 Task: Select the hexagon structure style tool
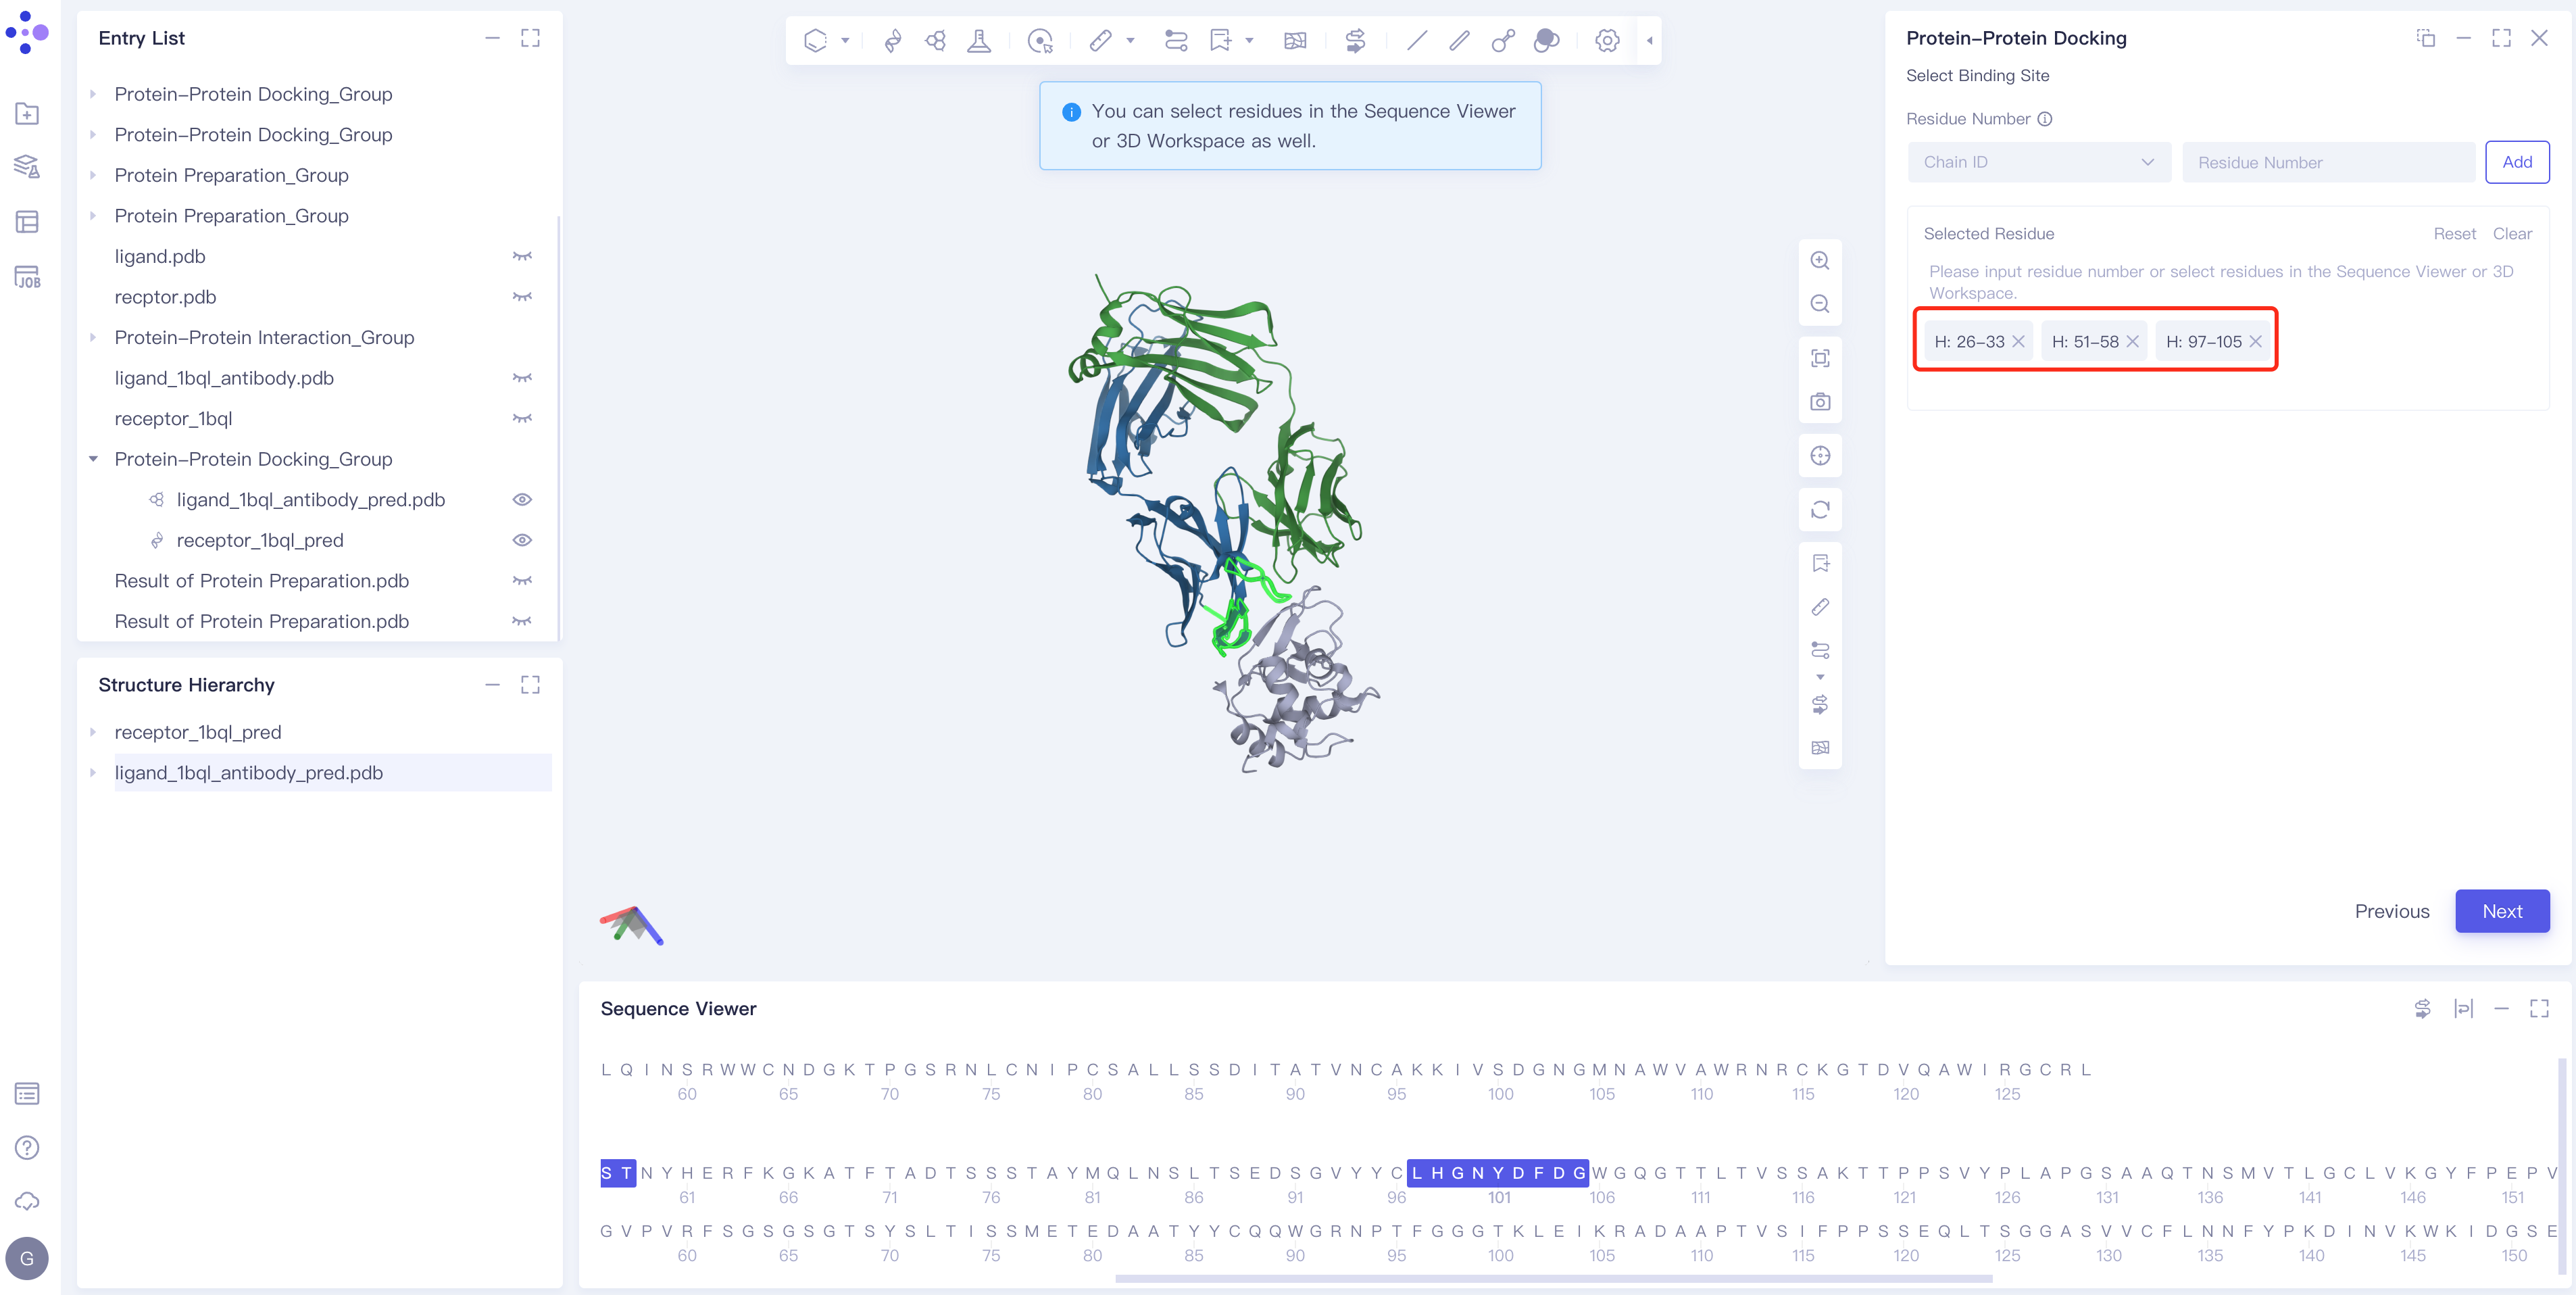pyautogui.click(x=815, y=40)
